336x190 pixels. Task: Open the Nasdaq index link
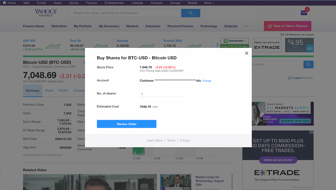(122, 41)
